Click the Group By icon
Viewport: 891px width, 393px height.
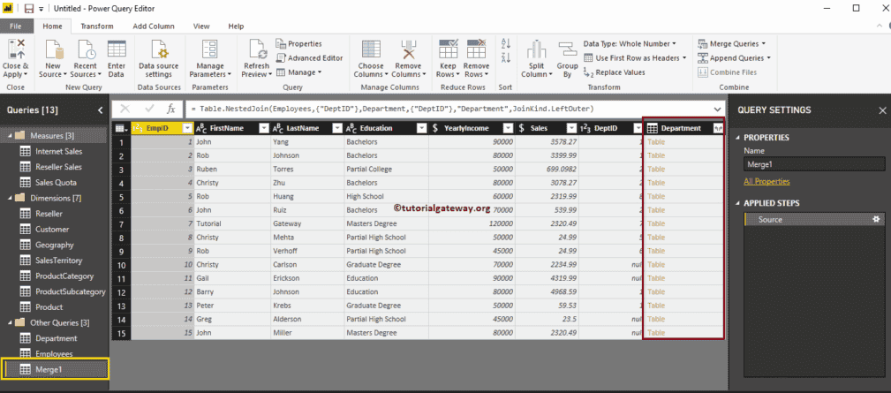[x=567, y=50]
